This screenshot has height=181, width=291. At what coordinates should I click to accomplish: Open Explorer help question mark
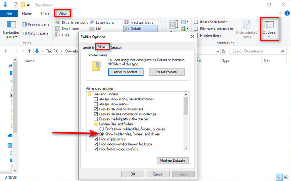point(287,13)
